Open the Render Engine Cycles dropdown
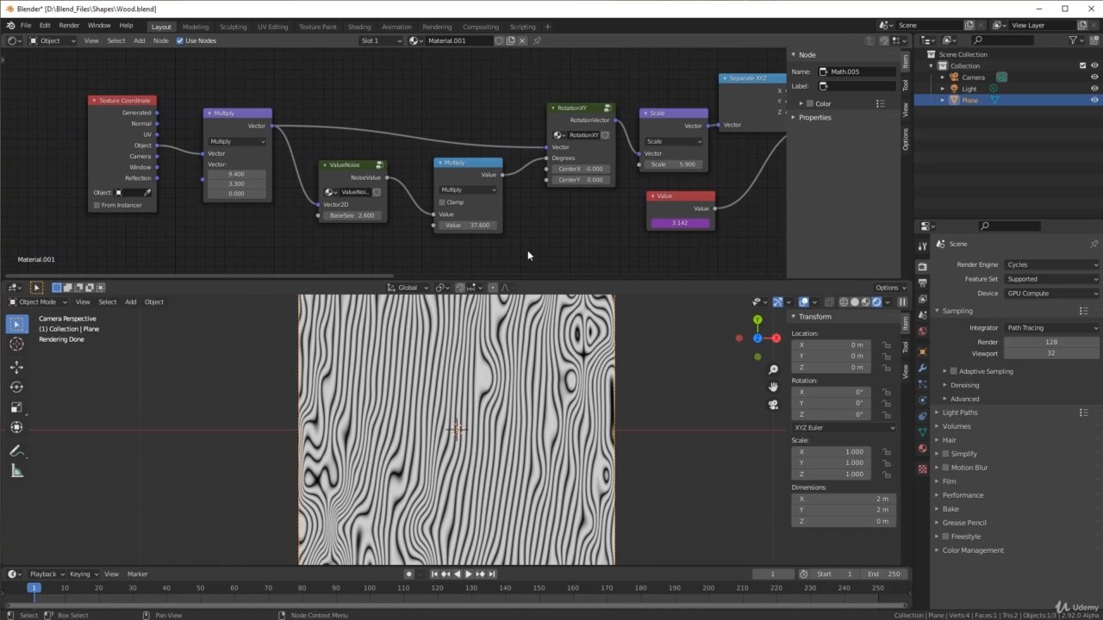 pyautogui.click(x=1051, y=264)
